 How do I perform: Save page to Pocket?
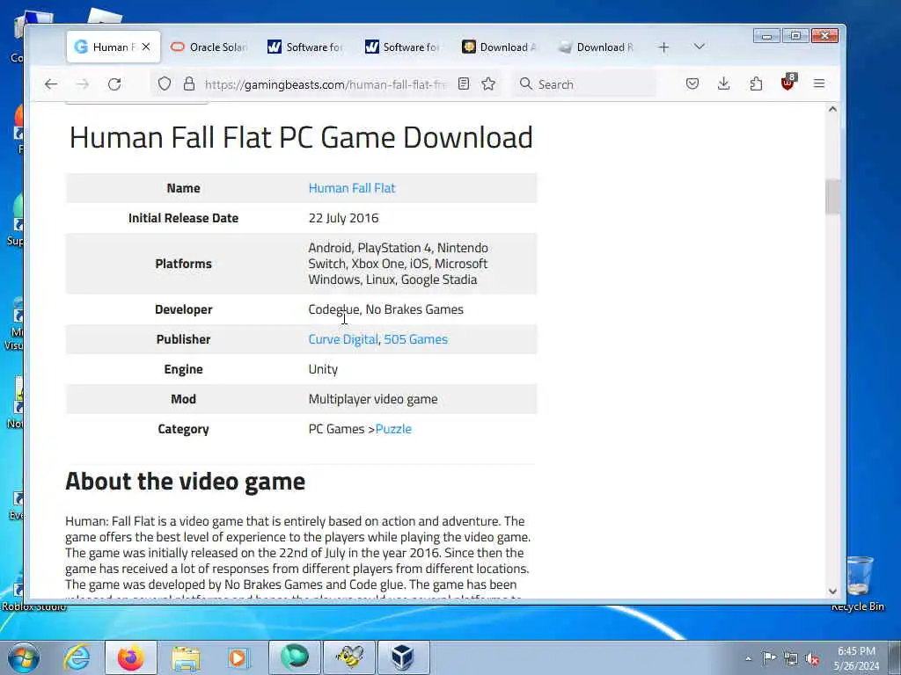[x=692, y=84]
